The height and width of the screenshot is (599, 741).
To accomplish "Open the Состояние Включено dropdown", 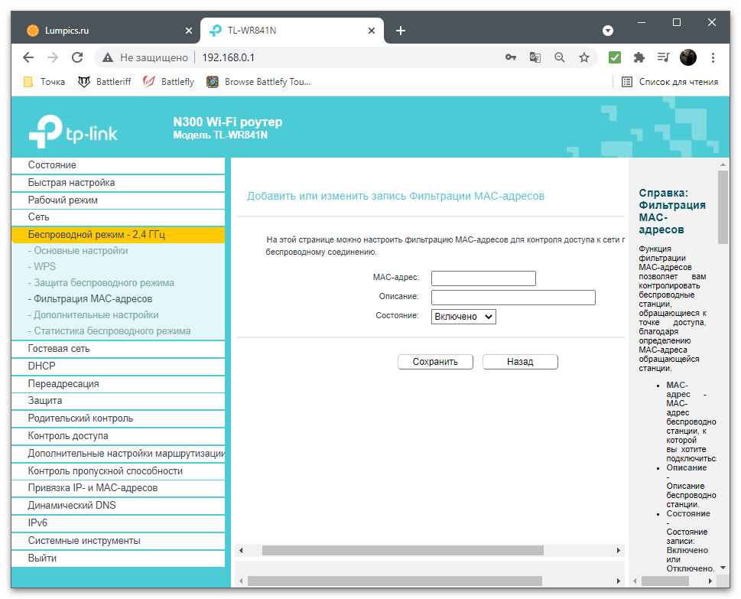I will [463, 317].
